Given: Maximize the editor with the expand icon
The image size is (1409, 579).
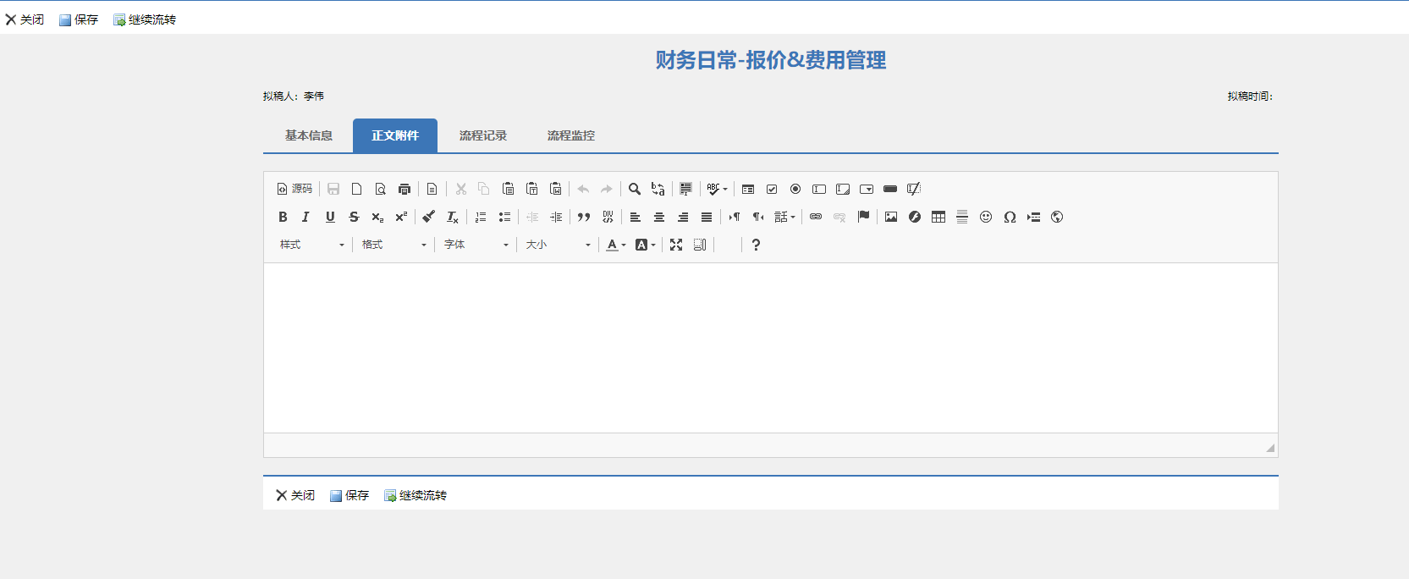Looking at the screenshot, I should tap(676, 245).
